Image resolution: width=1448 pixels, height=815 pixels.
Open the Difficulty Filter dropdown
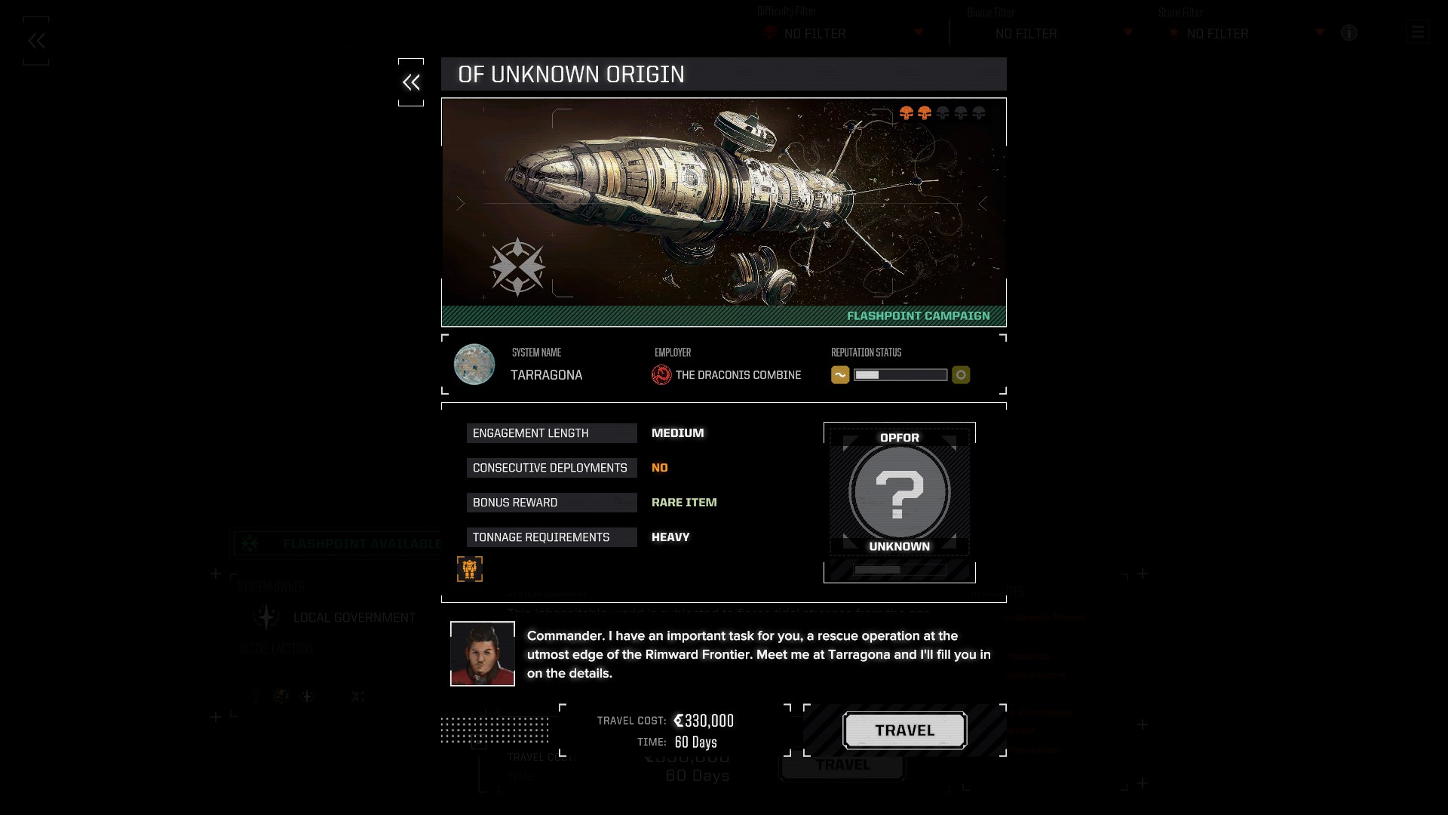(x=843, y=33)
